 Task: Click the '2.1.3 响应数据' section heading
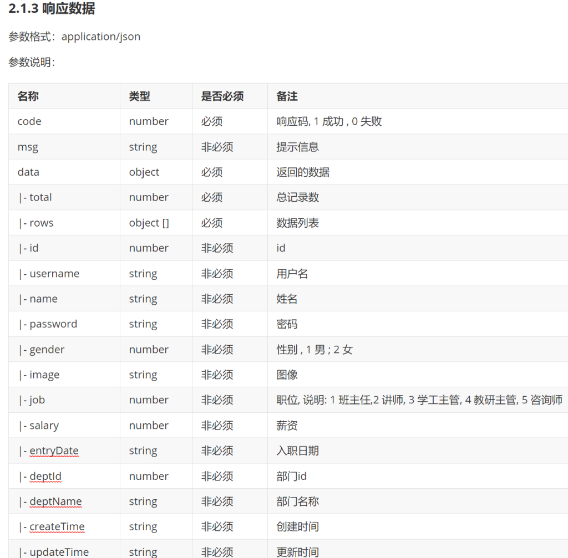pyautogui.click(x=52, y=9)
